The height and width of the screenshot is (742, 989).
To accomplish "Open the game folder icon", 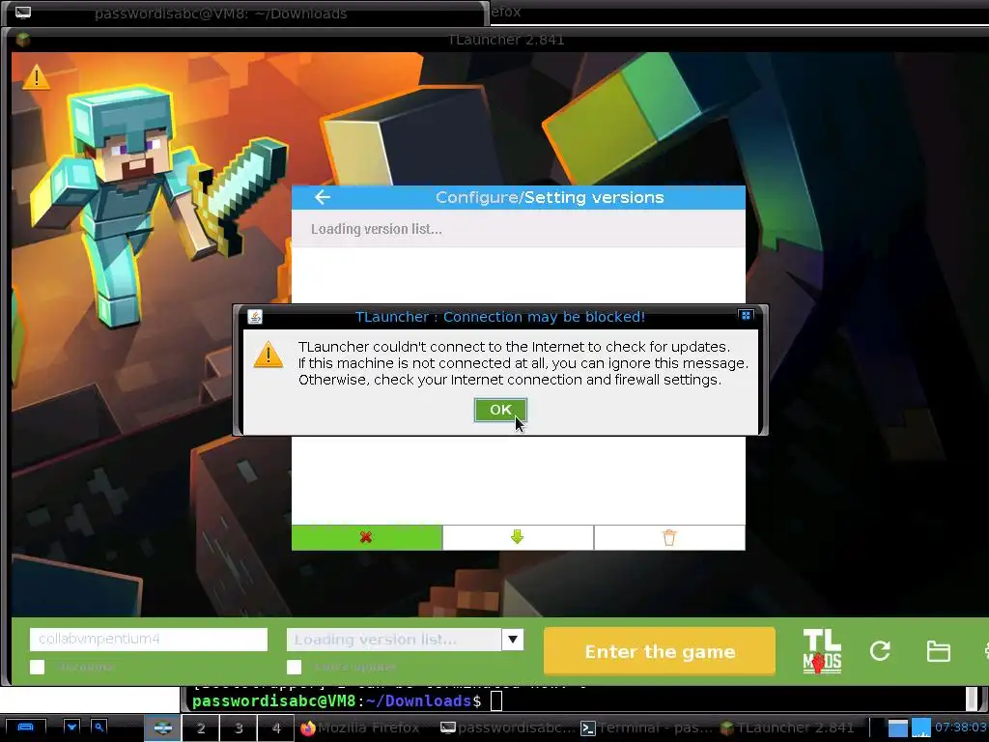I will [938, 650].
